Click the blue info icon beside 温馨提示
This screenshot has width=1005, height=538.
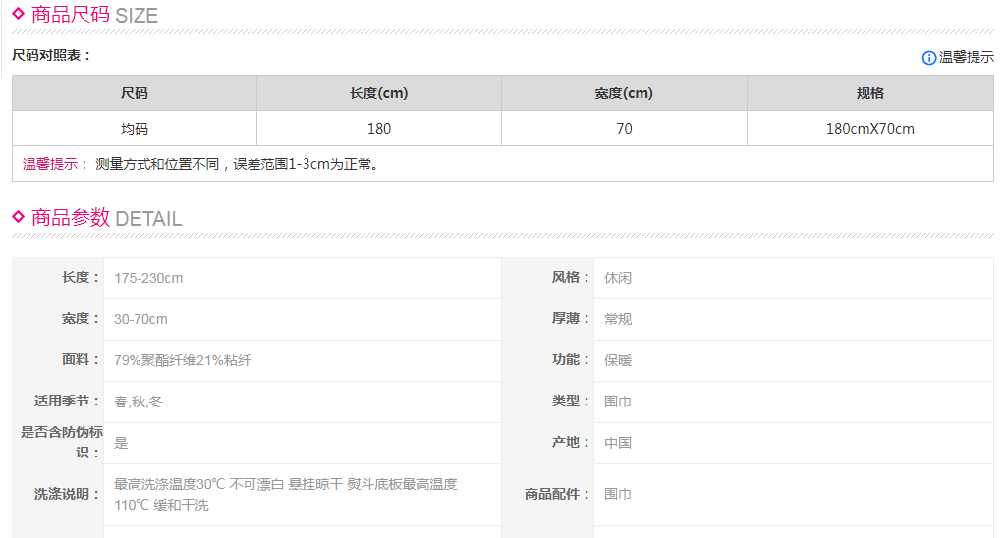point(928,58)
